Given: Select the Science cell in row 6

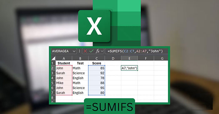Looking at the screenshot, I should [80, 88].
